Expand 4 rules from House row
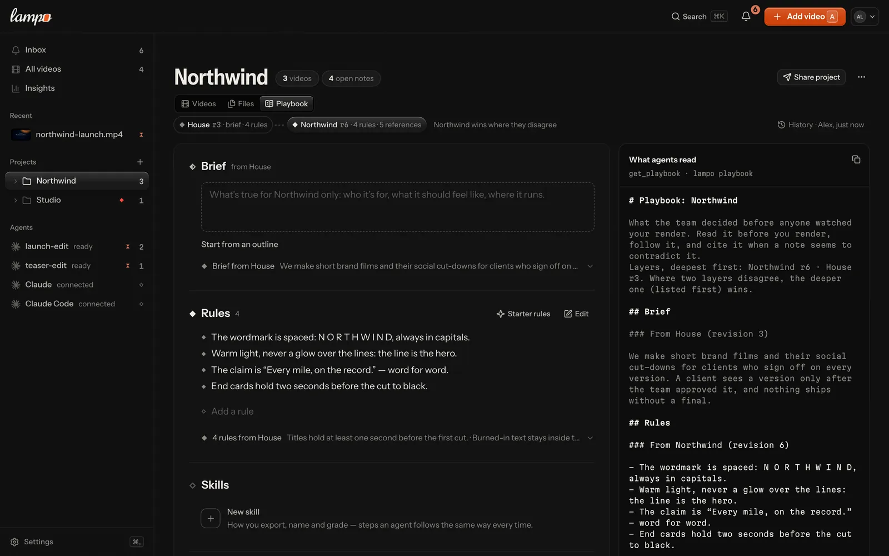889x556 pixels. coord(397,438)
